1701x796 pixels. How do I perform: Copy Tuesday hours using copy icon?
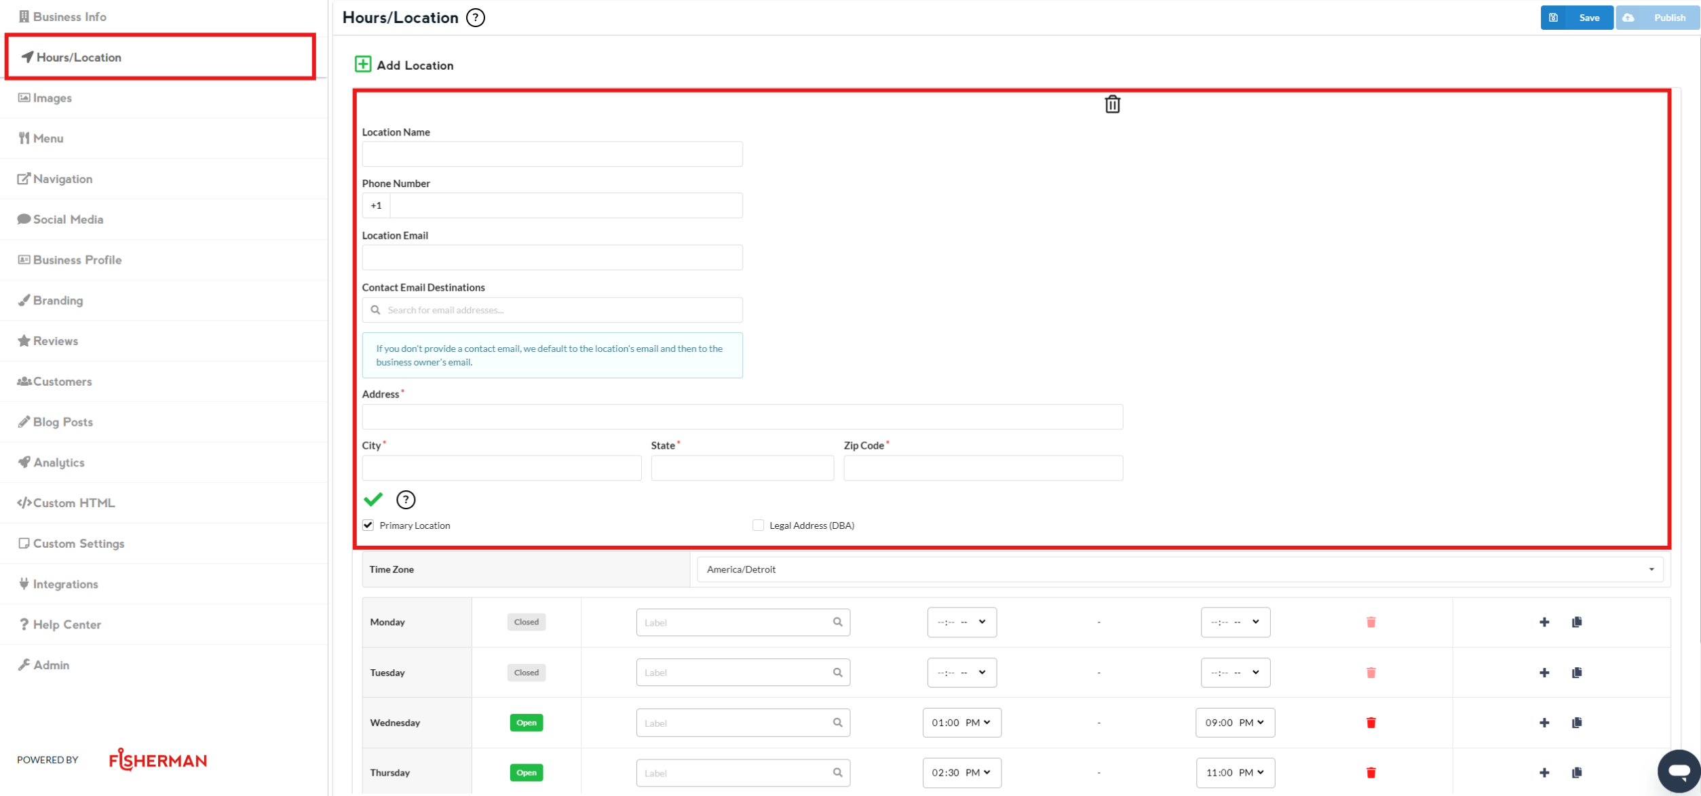click(1576, 673)
